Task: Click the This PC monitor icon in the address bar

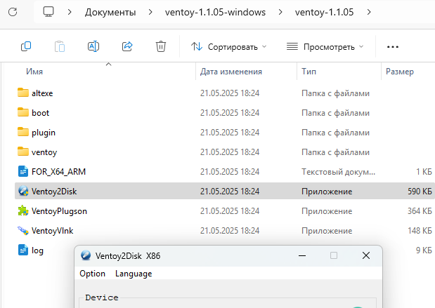Action: tap(48, 12)
